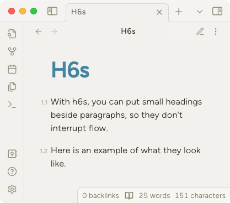Maximize window with green button

[x=34, y=11]
